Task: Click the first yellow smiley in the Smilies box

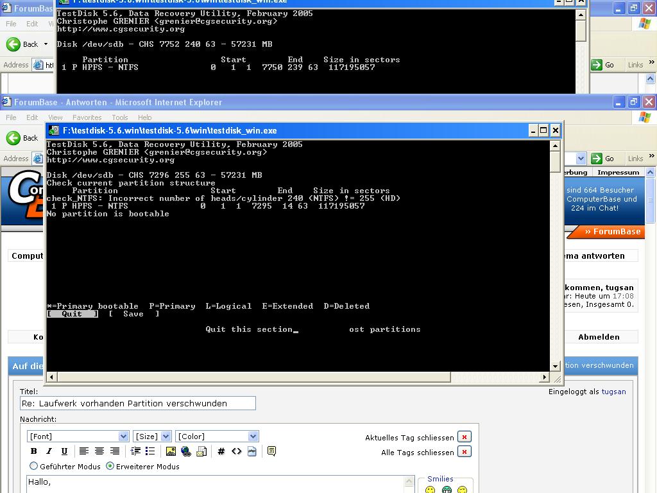Action: click(430, 490)
